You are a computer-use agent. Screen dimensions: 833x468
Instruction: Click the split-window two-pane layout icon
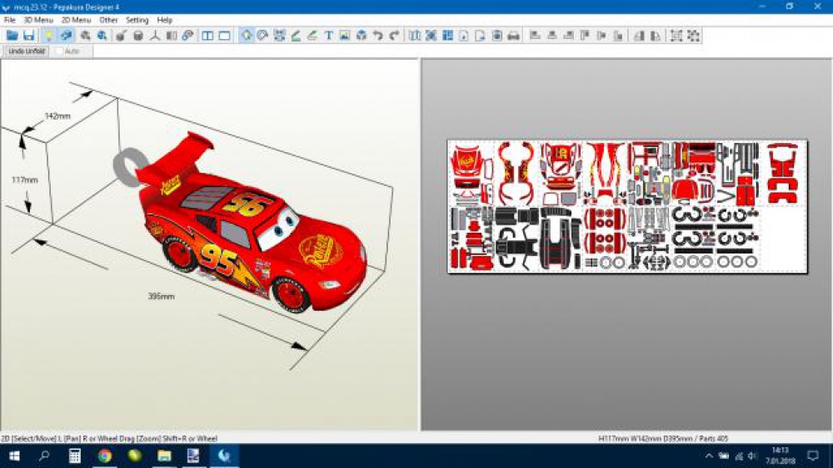pyautogui.click(x=207, y=36)
